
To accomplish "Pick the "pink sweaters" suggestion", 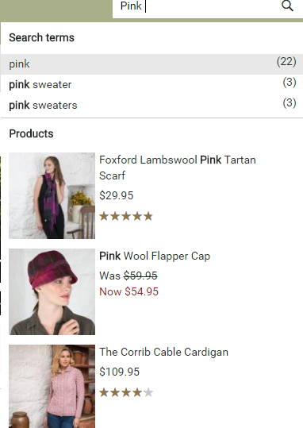I will pos(151,106).
